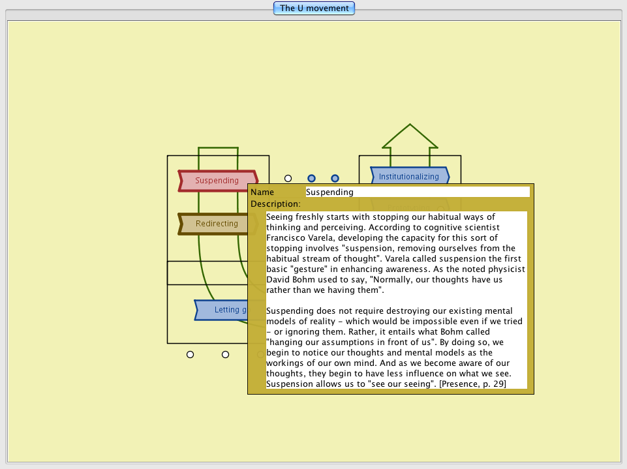Image resolution: width=627 pixels, height=469 pixels.
Task: Select the Institutionalizing node
Action: [409, 176]
